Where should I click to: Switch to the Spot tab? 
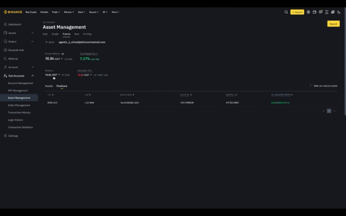coord(45,34)
